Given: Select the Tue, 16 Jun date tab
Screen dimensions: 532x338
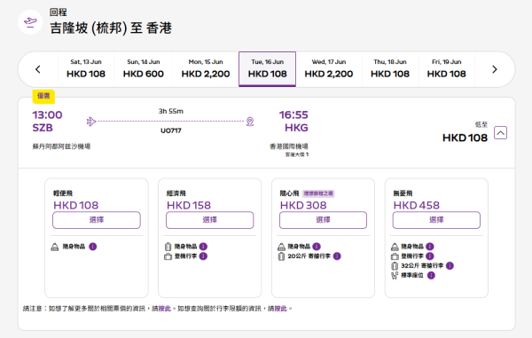Looking at the screenshot, I should coord(268,69).
